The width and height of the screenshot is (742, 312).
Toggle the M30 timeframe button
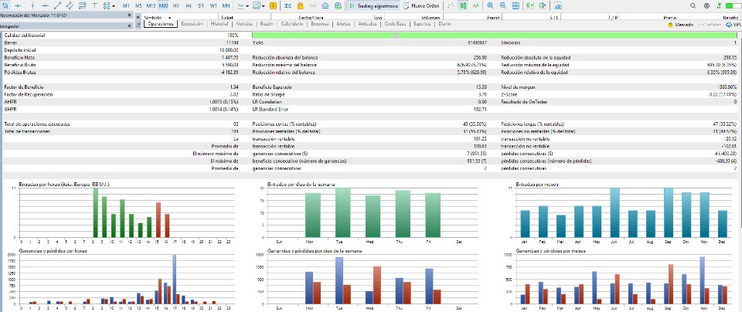point(163,5)
